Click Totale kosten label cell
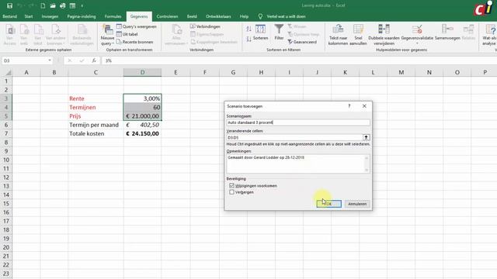This screenshot has width=497, height=279. point(96,133)
